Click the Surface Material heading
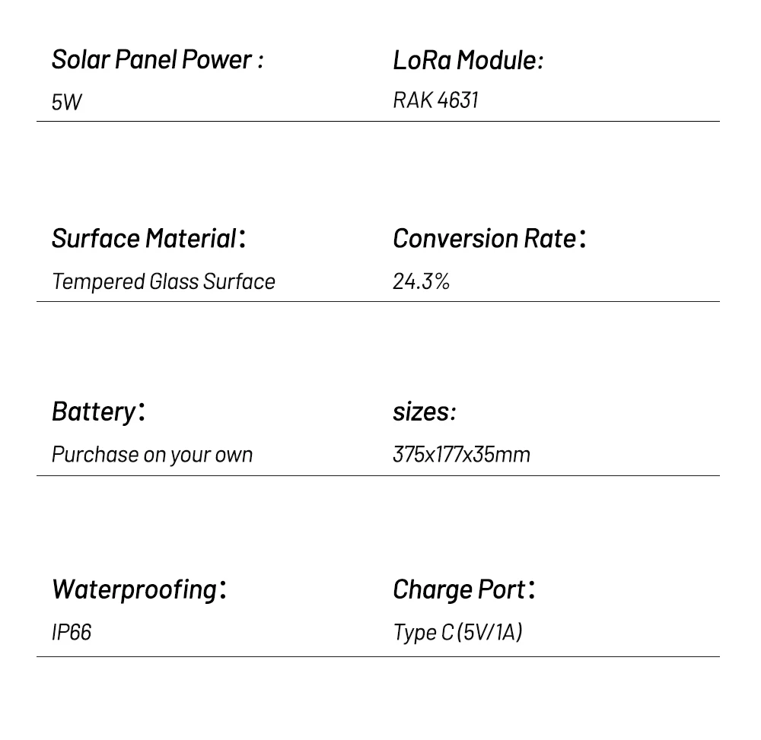 tap(148, 239)
